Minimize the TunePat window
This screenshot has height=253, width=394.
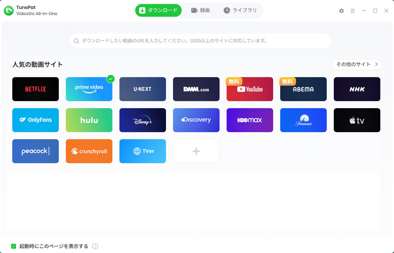(364, 11)
